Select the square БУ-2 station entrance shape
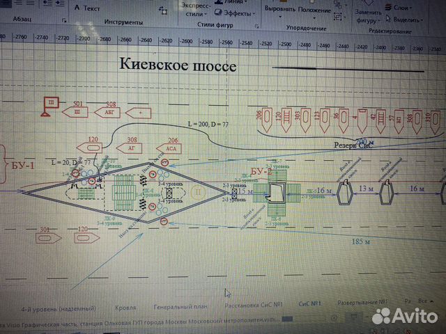 pyautogui.click(x=277, y=193)
